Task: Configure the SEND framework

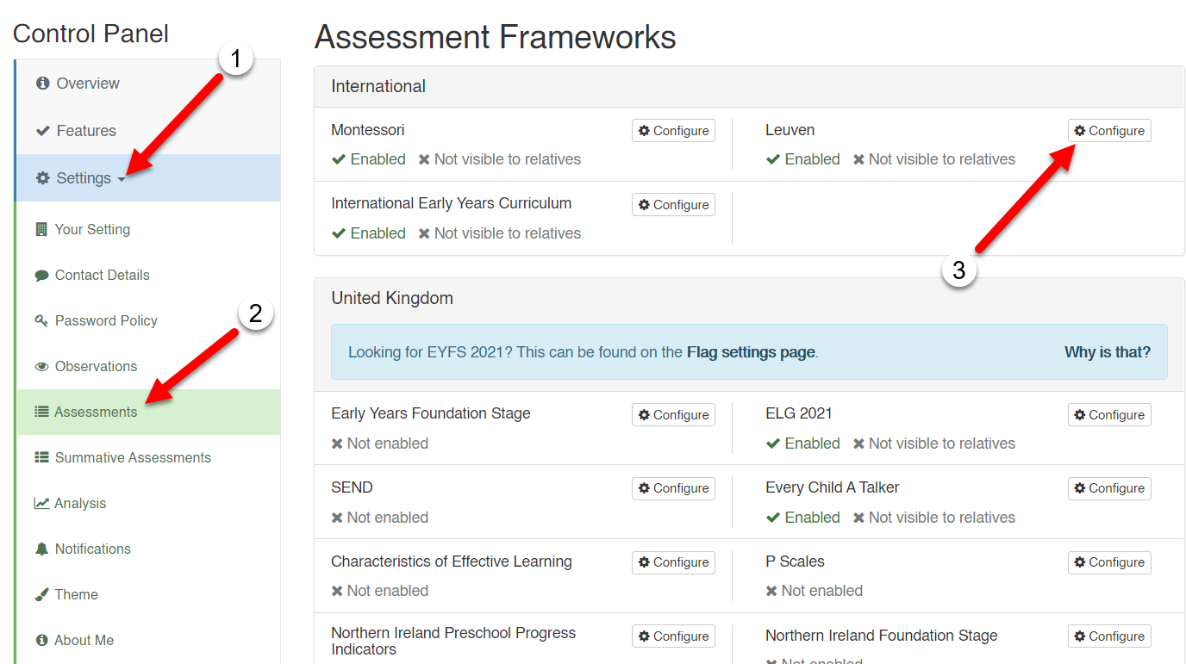Action: tap(673, 488)
